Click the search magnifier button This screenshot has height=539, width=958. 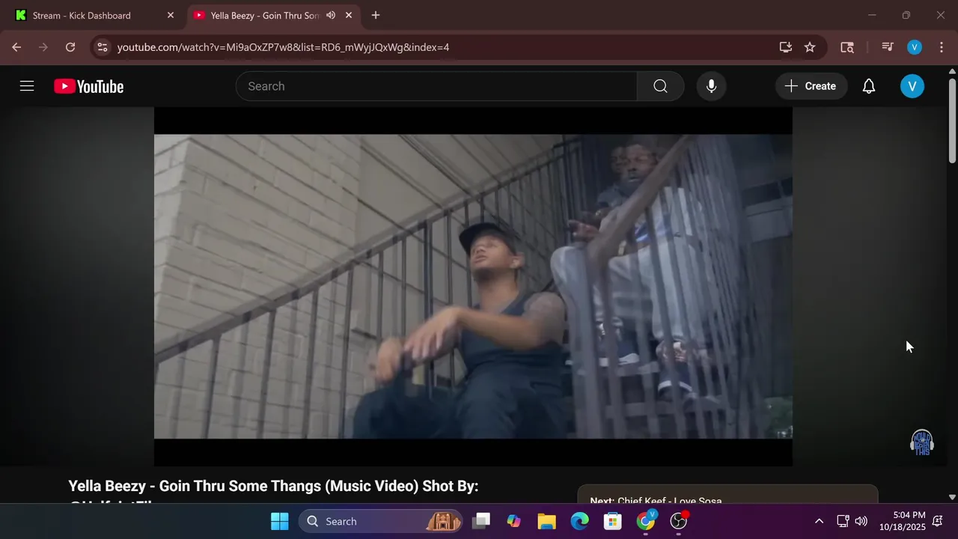click(x=660, y=86)
